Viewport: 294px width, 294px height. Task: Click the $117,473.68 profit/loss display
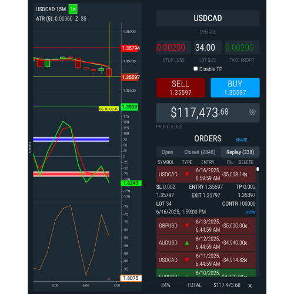click(x=208, y=112)
